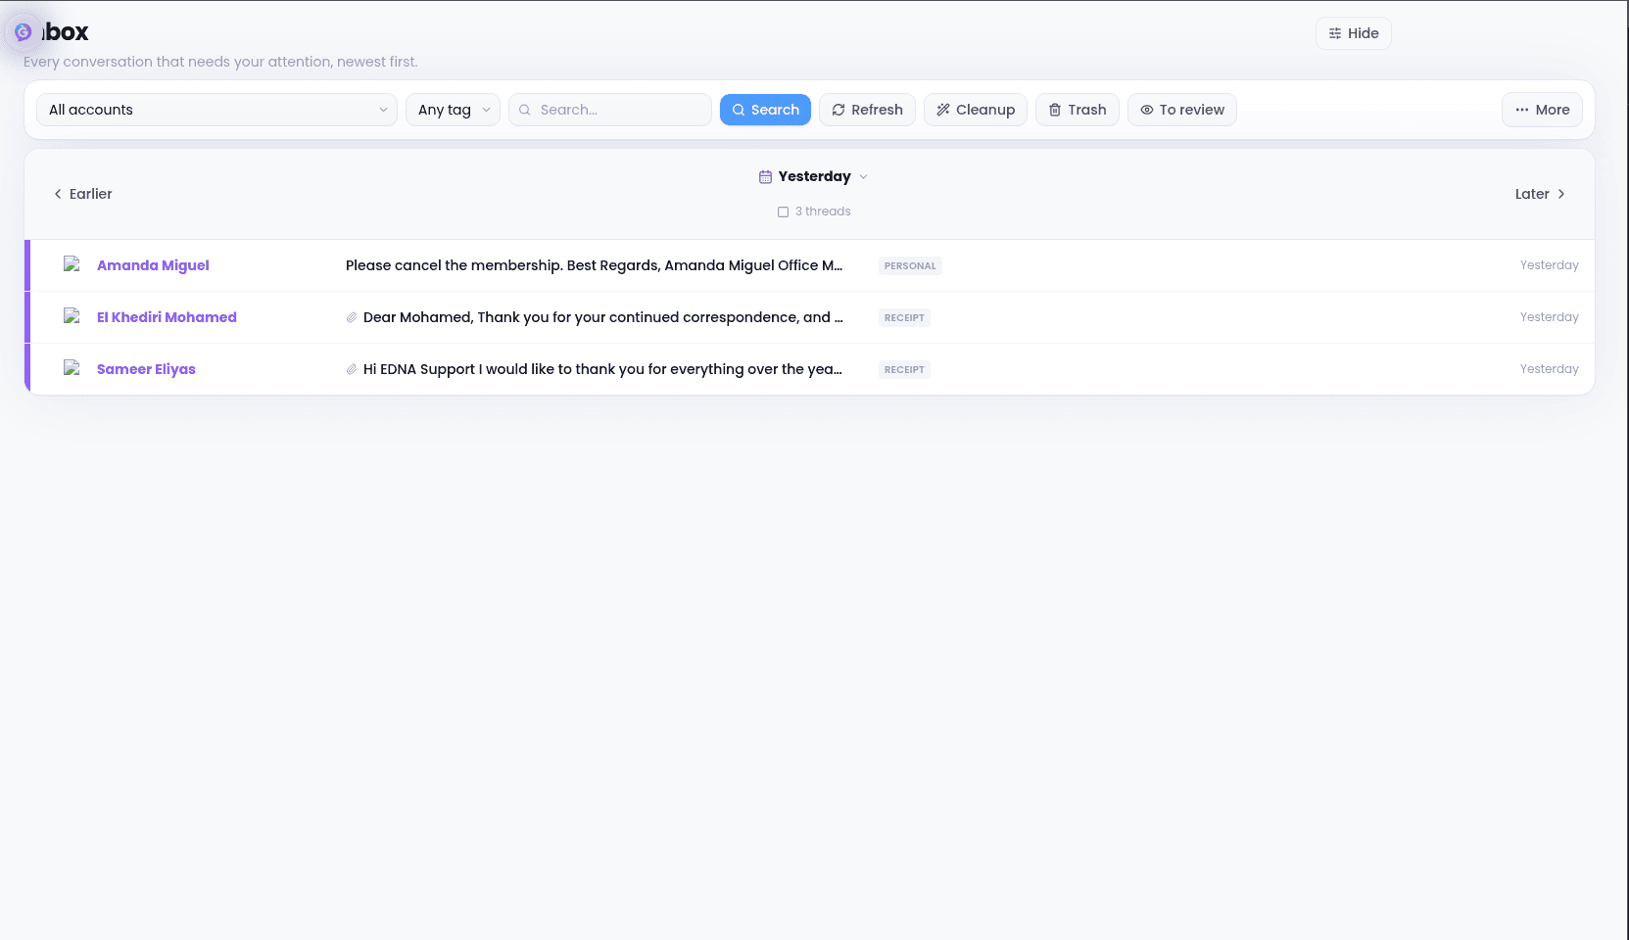Click the three-dots icon on More
Viewport: 1629px width, 940px height.
[x=1522, y=110]
